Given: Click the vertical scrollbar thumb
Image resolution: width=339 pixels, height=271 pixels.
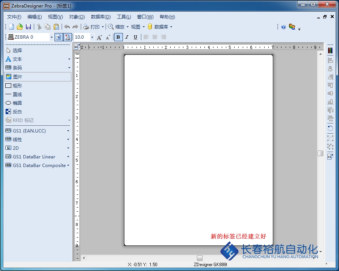Looking at the screenshot, I should point(321,153).
